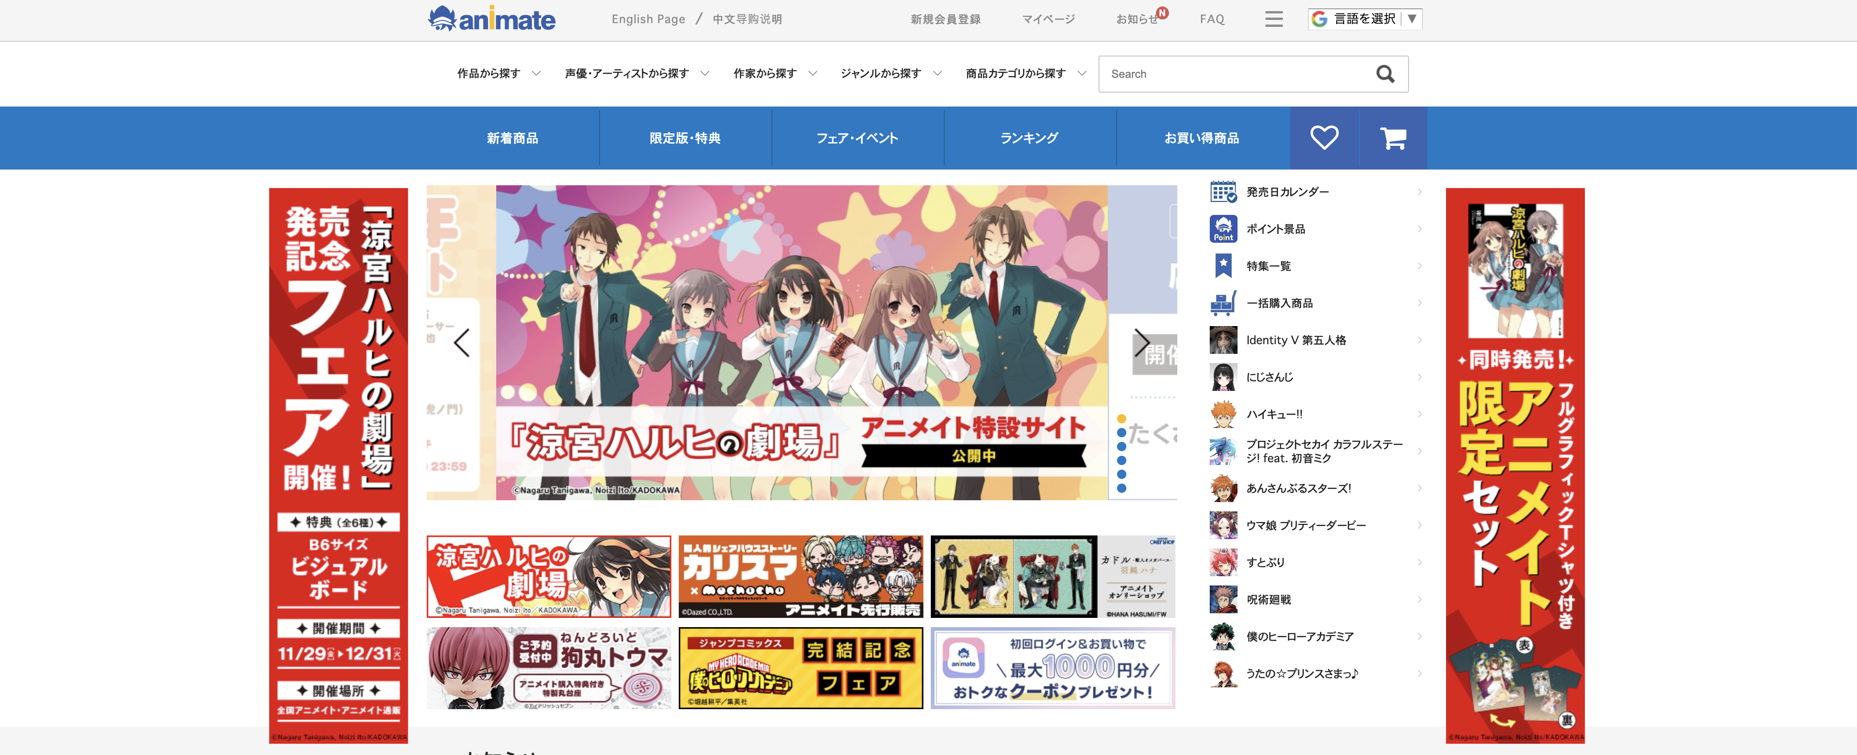1857x755 pixels.
Task: Click the ウマ娘 character icon
Action: tap(1223, 525)
